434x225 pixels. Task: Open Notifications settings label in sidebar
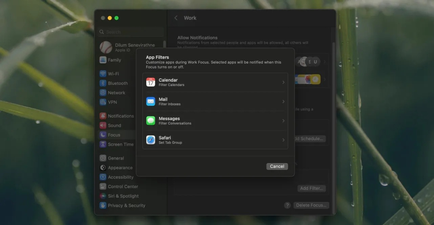tap(121, 116)
